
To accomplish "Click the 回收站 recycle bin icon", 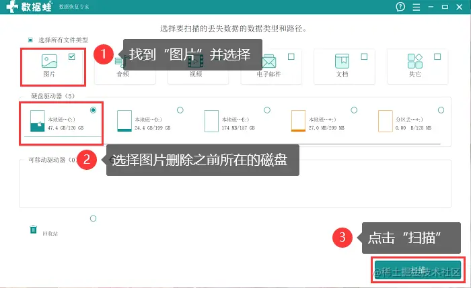I will 34,230.
